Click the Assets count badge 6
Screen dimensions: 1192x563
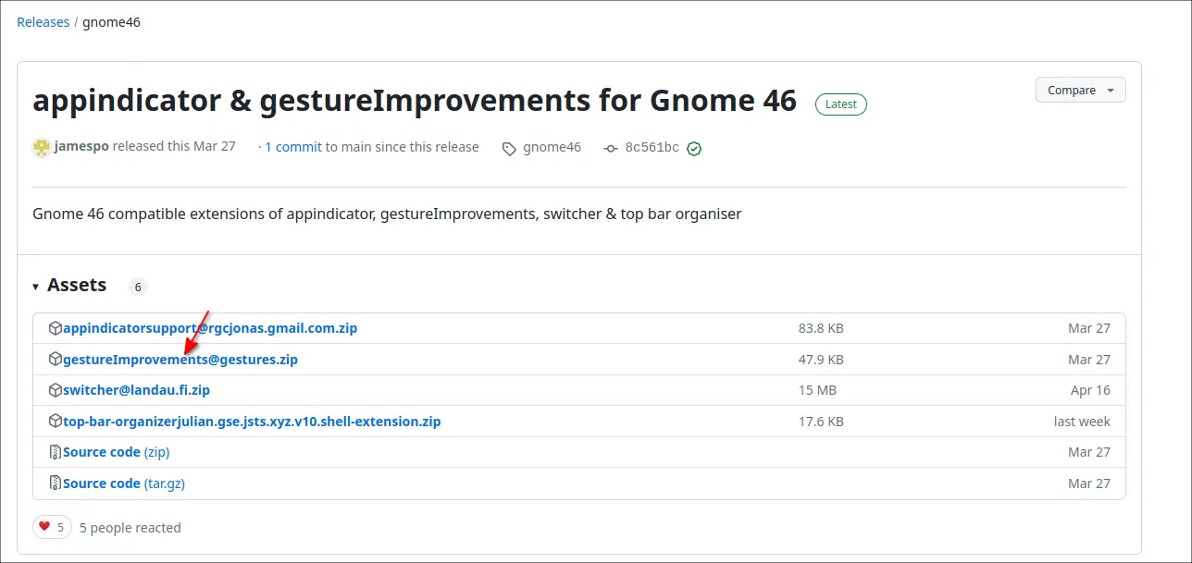click(x=138, y=287)
